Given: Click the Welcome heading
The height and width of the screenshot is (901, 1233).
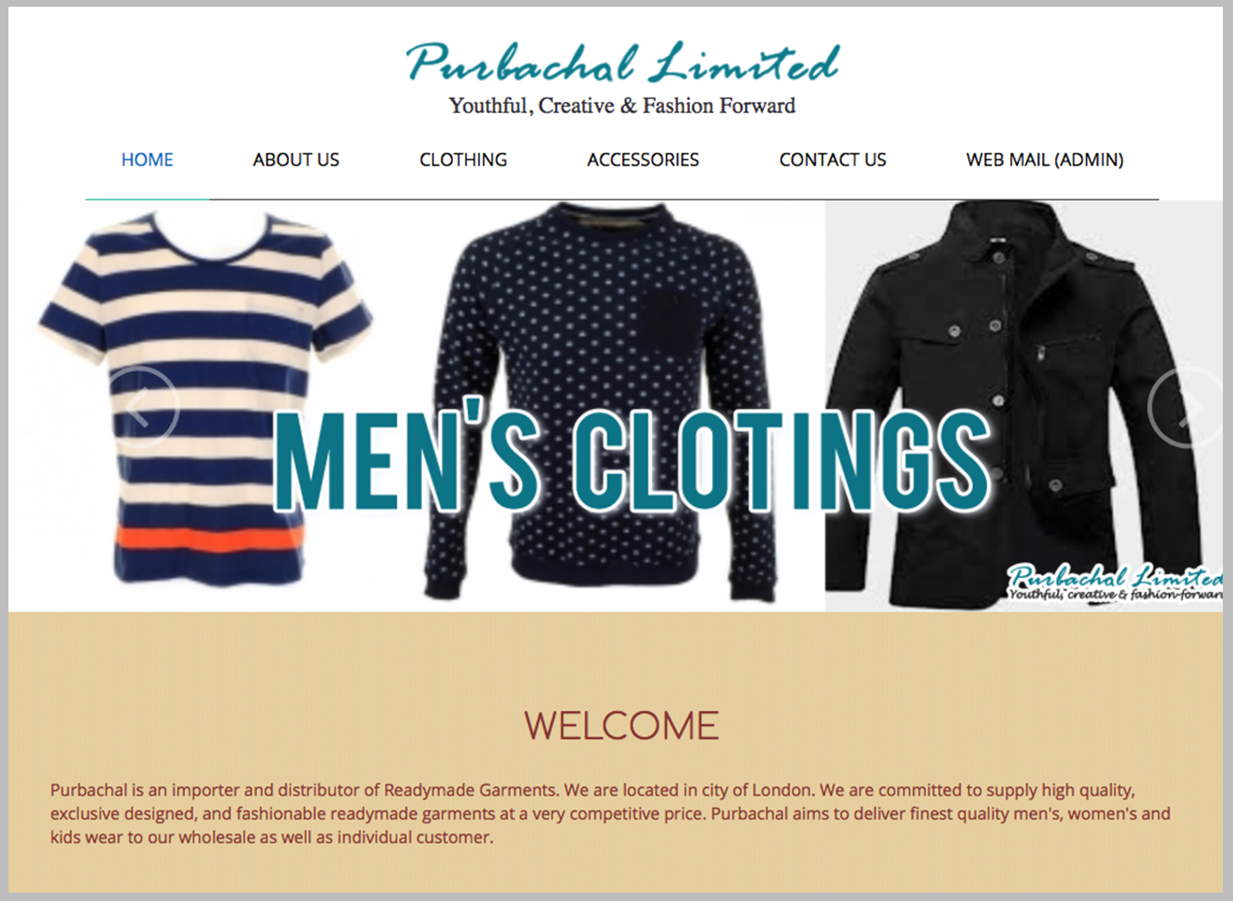Looking at the screenshot, I should 622,726.
